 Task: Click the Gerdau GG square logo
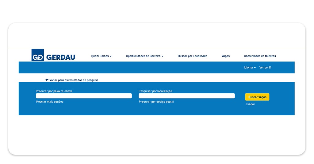point(38,55)
